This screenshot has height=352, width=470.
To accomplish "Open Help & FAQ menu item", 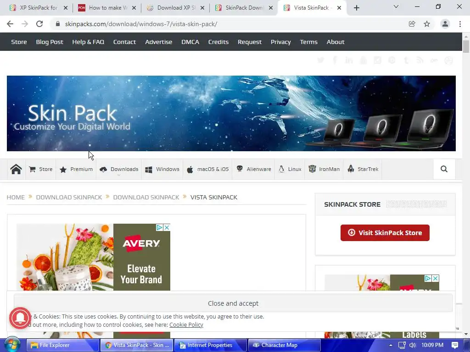I will click(x=88, y=42).
